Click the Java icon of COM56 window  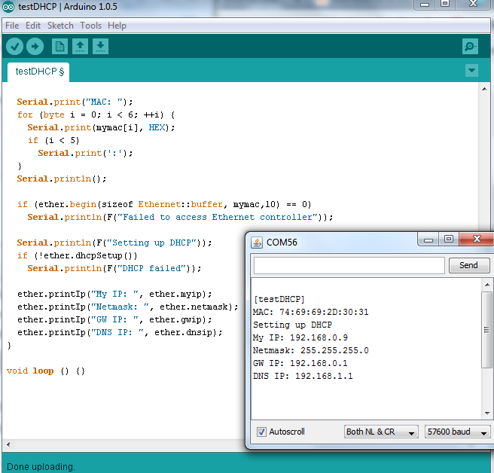coord(257,243)
